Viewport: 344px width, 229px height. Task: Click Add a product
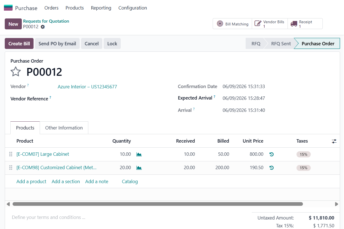point(31,181)
